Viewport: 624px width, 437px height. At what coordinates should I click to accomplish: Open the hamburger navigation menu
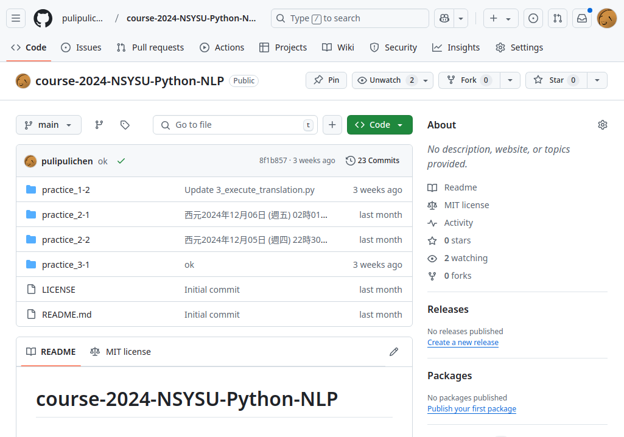16,18
